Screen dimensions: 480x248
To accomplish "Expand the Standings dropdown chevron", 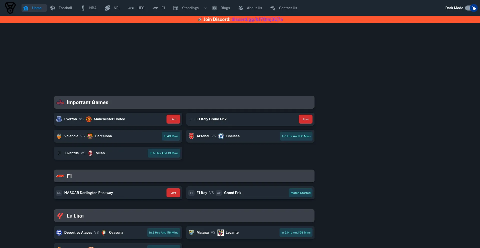I will (x=205, y=8).
